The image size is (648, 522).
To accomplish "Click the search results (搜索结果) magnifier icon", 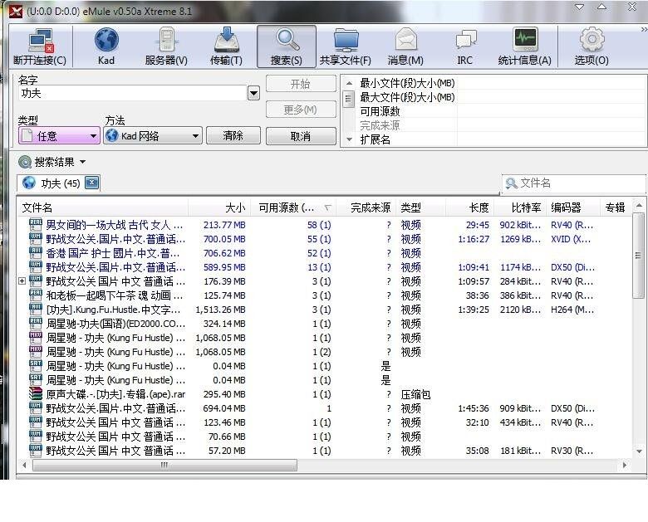I will pyautogui.click(x=25, y=162).
